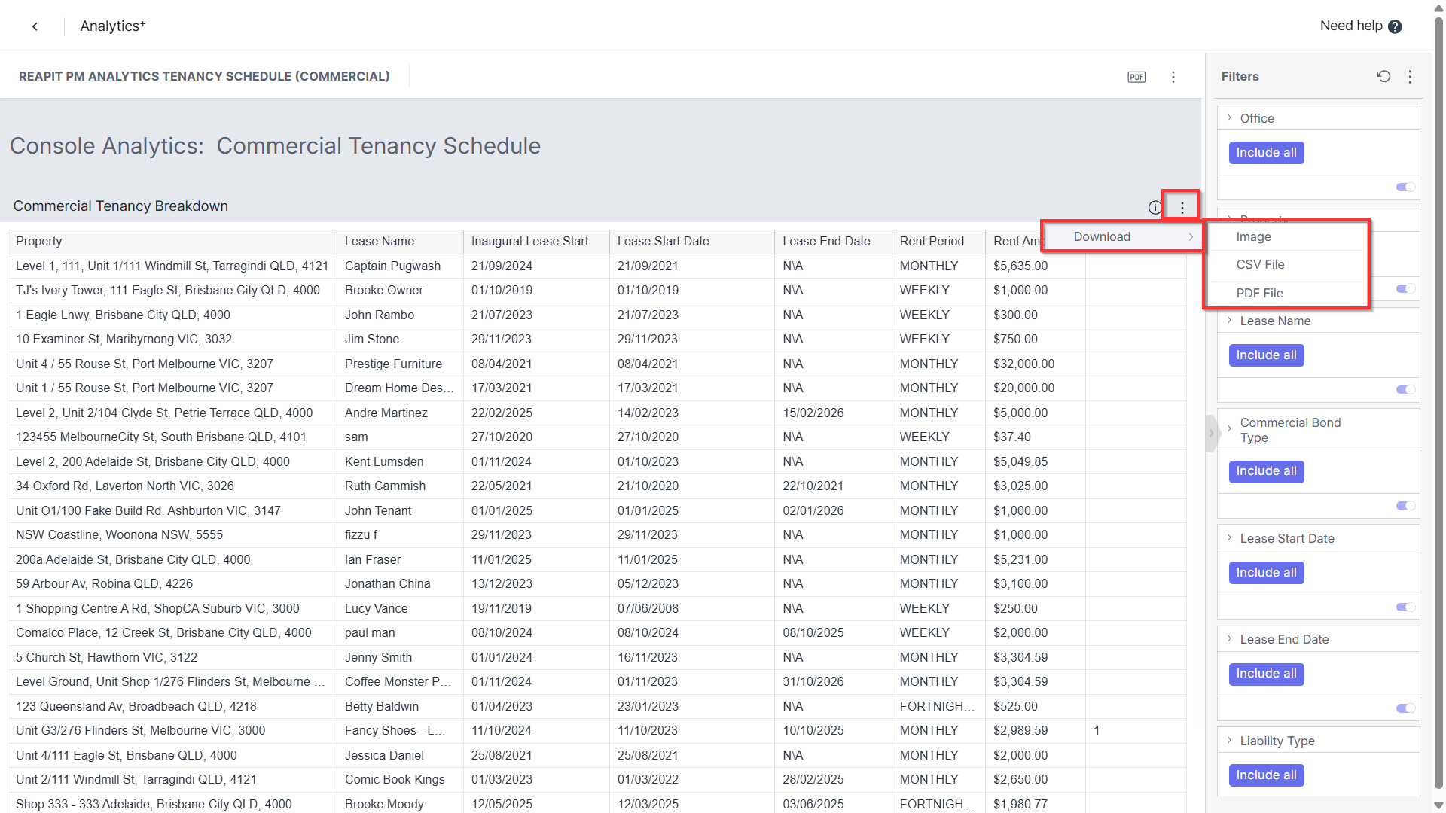The height and width of the screenshot is (813, 1446).
Task: Open the Commercial Tenancy Breakdown widget options menu
Action: click(1182, 208)
